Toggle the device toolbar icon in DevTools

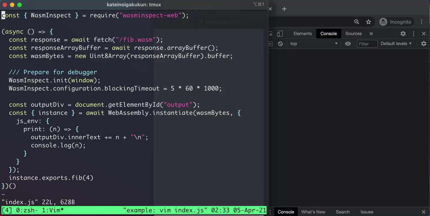click(280, 34)
